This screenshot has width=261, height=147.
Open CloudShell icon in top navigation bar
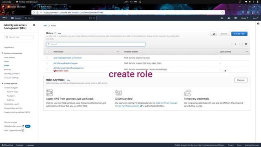tap(222, 18)
